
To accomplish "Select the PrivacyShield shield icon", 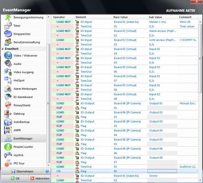I will [x=8, y=105].
